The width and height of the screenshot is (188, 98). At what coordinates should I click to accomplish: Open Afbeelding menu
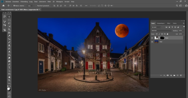click(24, 2)
